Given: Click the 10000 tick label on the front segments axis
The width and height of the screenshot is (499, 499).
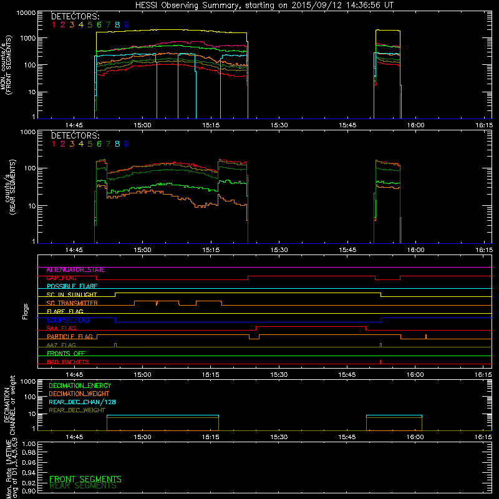Looking at the screenshot, I should 26,13.
